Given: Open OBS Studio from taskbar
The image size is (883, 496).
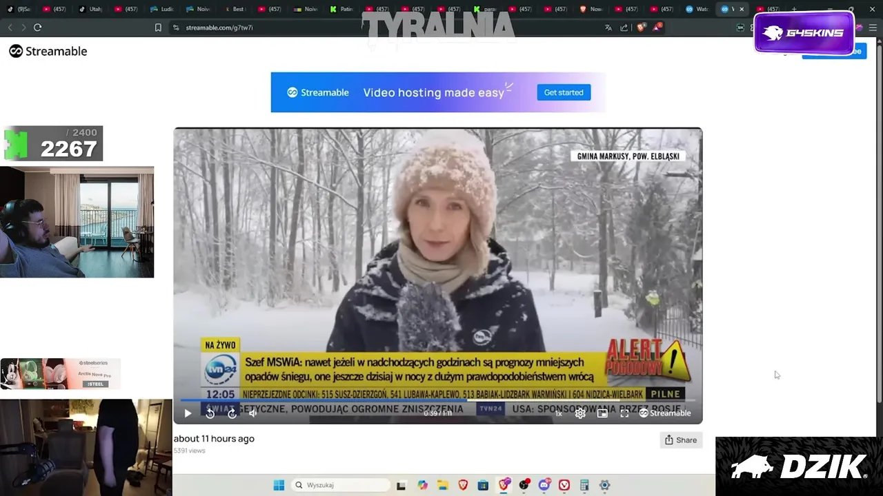Looking at the screenshot, I should coord(524,485).
